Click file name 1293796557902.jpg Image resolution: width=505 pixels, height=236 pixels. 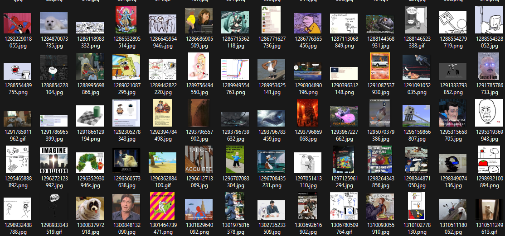click(199, 136)
